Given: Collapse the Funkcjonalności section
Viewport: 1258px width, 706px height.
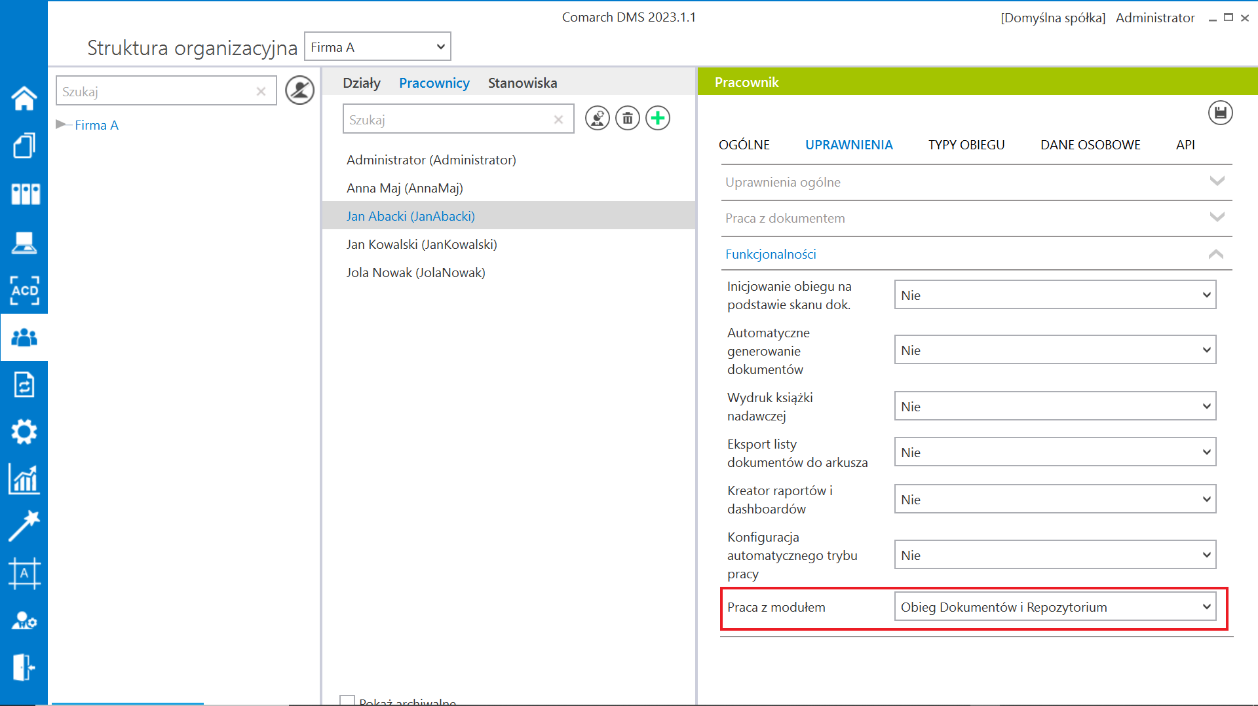Looking at the screenshot, I should [x=975, y=254].
